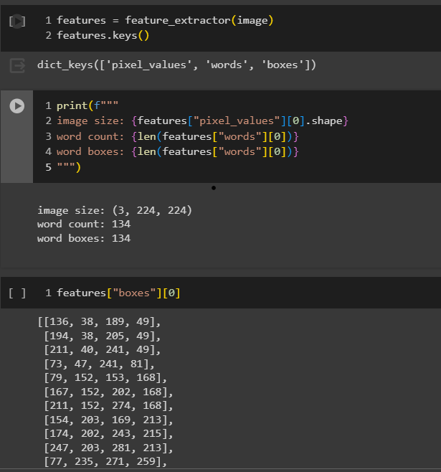Click box row [154, 203, 169, 213]
Image resolution: width=441 pixels, height=472 pixels.
pos(108,420)
